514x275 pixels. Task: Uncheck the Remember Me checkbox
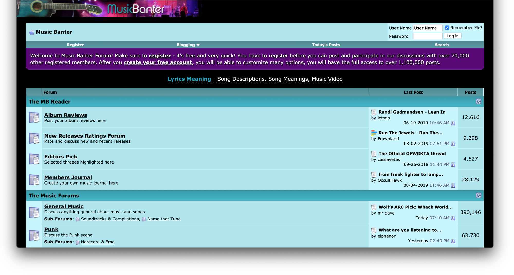point(447,28)
